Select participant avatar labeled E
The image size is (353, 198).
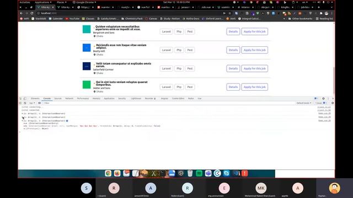[x=224, y=188]
